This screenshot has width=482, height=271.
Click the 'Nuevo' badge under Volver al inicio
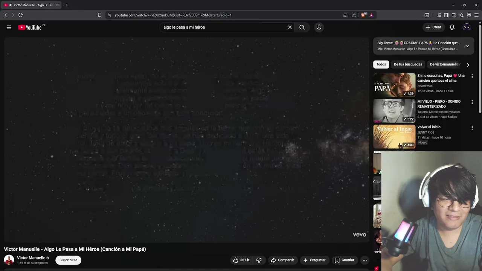[x=423, y=143]
